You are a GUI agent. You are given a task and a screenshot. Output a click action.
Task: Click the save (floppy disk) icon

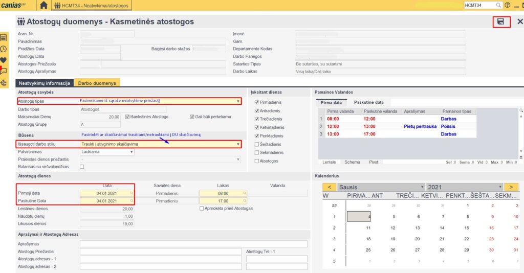click(500, 21)
